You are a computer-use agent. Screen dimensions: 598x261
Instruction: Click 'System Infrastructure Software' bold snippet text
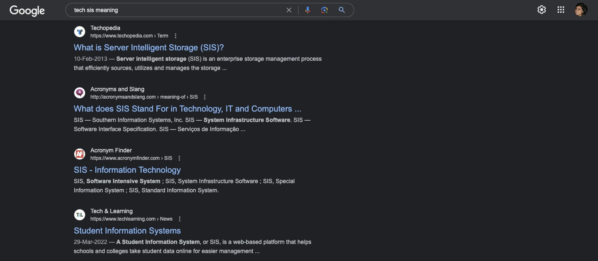pos(247,120)
